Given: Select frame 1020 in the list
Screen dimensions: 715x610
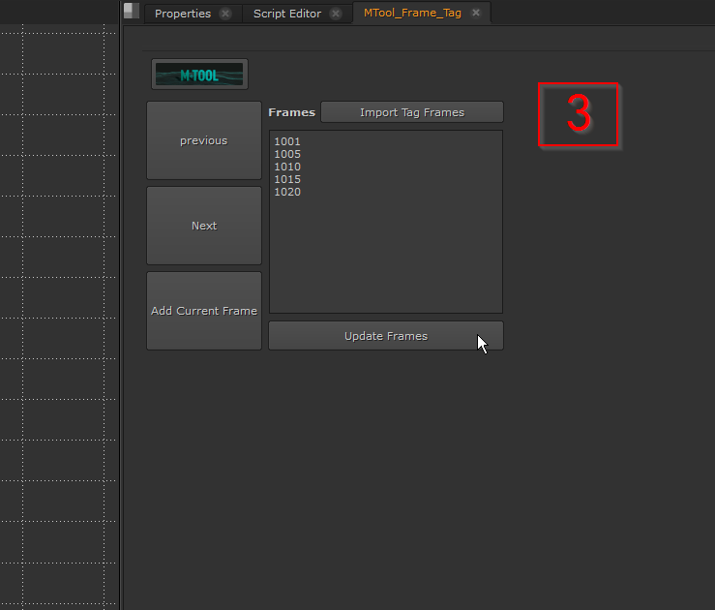Looking at the screenshot, I should 287,193.
